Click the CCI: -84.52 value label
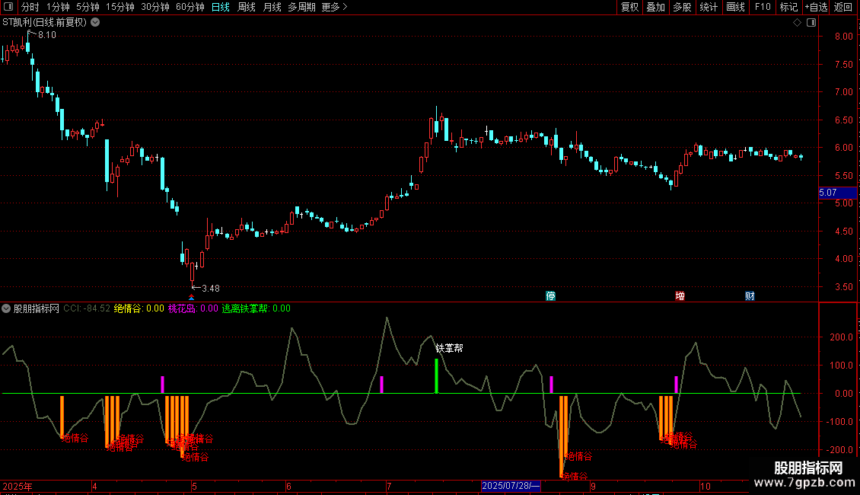The image size is (860, 495). pyautogui.click(x=87, y=308)
